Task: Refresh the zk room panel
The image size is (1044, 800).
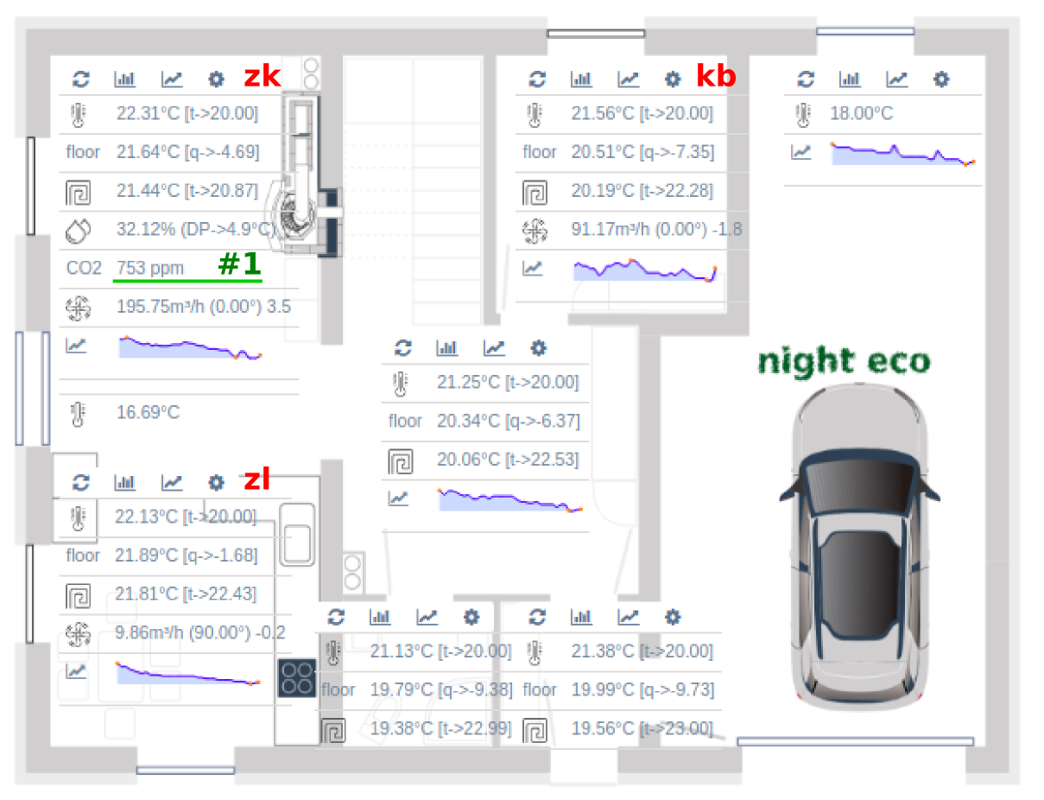Action: coord(81,79)
